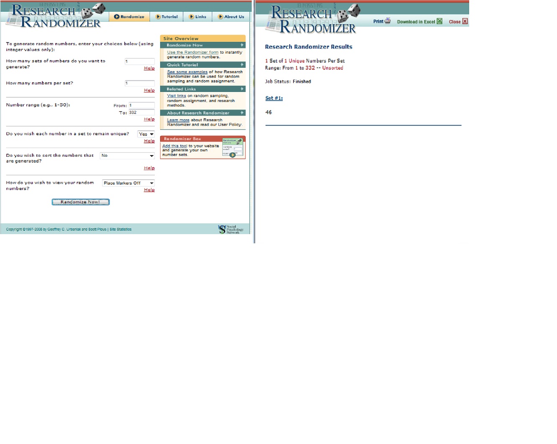Click the range From input field
This screenshot has height=444, width=557.
point(141,105)
